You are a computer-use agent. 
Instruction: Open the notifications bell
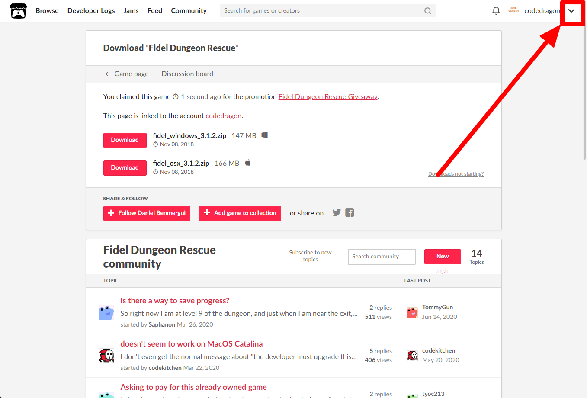tap(496, 11)
